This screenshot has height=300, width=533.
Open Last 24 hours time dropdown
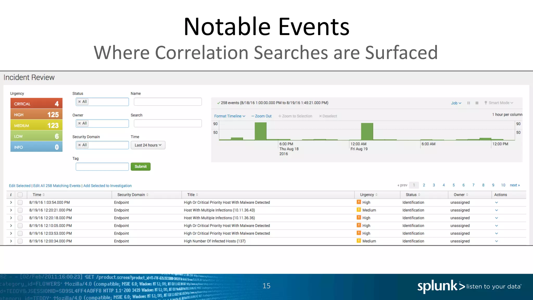[x=148, y=145]
